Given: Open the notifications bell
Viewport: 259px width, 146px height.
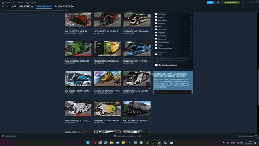Looking at the screenshot, I should (x=218, y=2).
